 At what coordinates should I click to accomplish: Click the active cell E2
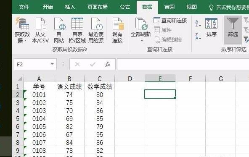pos(160,94)
